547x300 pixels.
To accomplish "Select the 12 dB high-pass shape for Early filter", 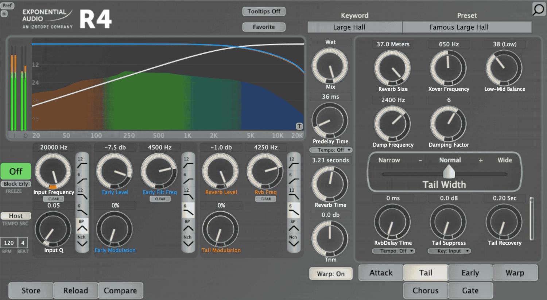I will [x=188, y=163].
